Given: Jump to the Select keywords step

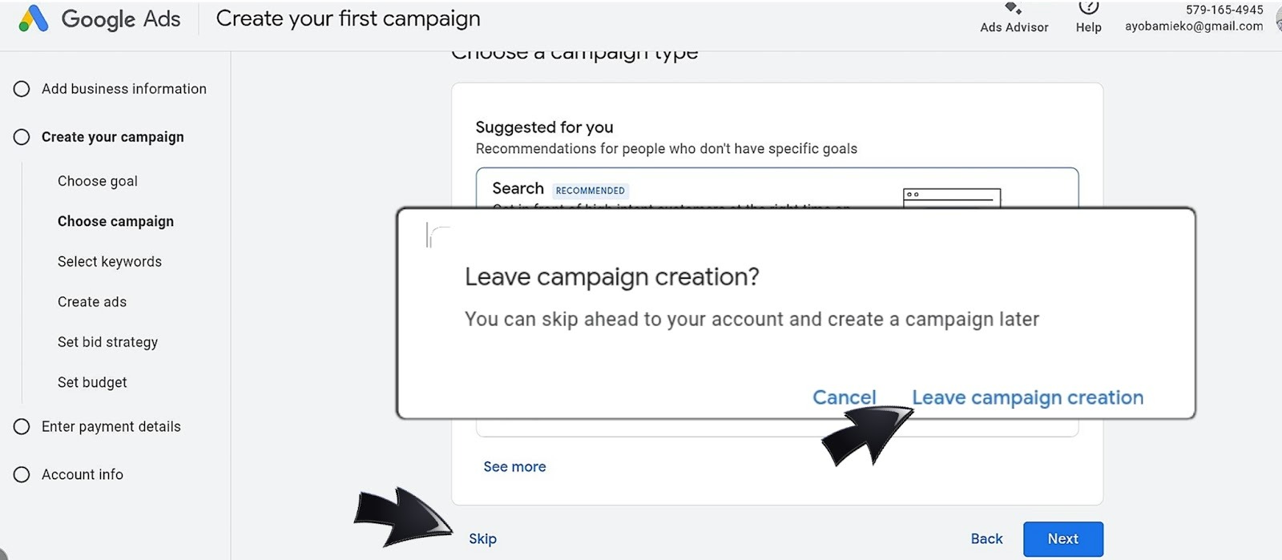Looking at the screenshot, I should pos(110,262).
